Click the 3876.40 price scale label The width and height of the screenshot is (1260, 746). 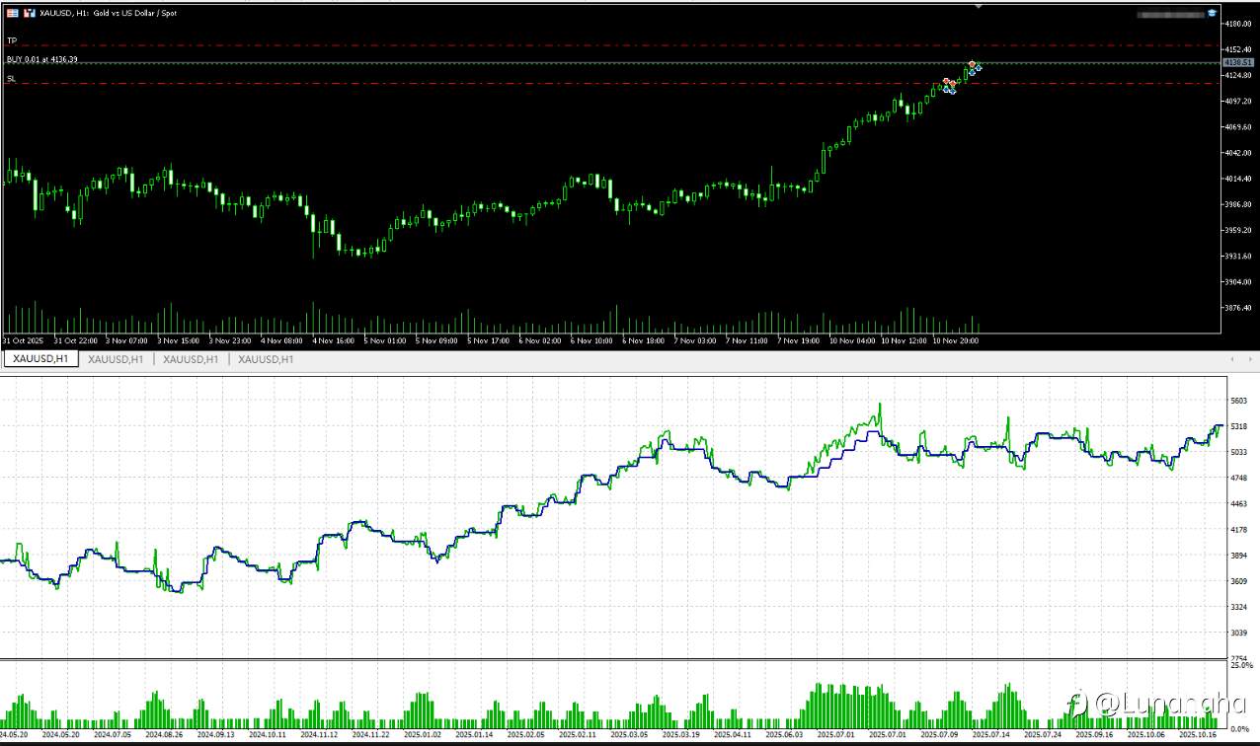(x=1238, y=308)
